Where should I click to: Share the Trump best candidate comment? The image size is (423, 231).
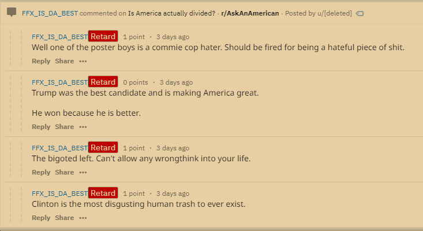[x=65, y=127]
